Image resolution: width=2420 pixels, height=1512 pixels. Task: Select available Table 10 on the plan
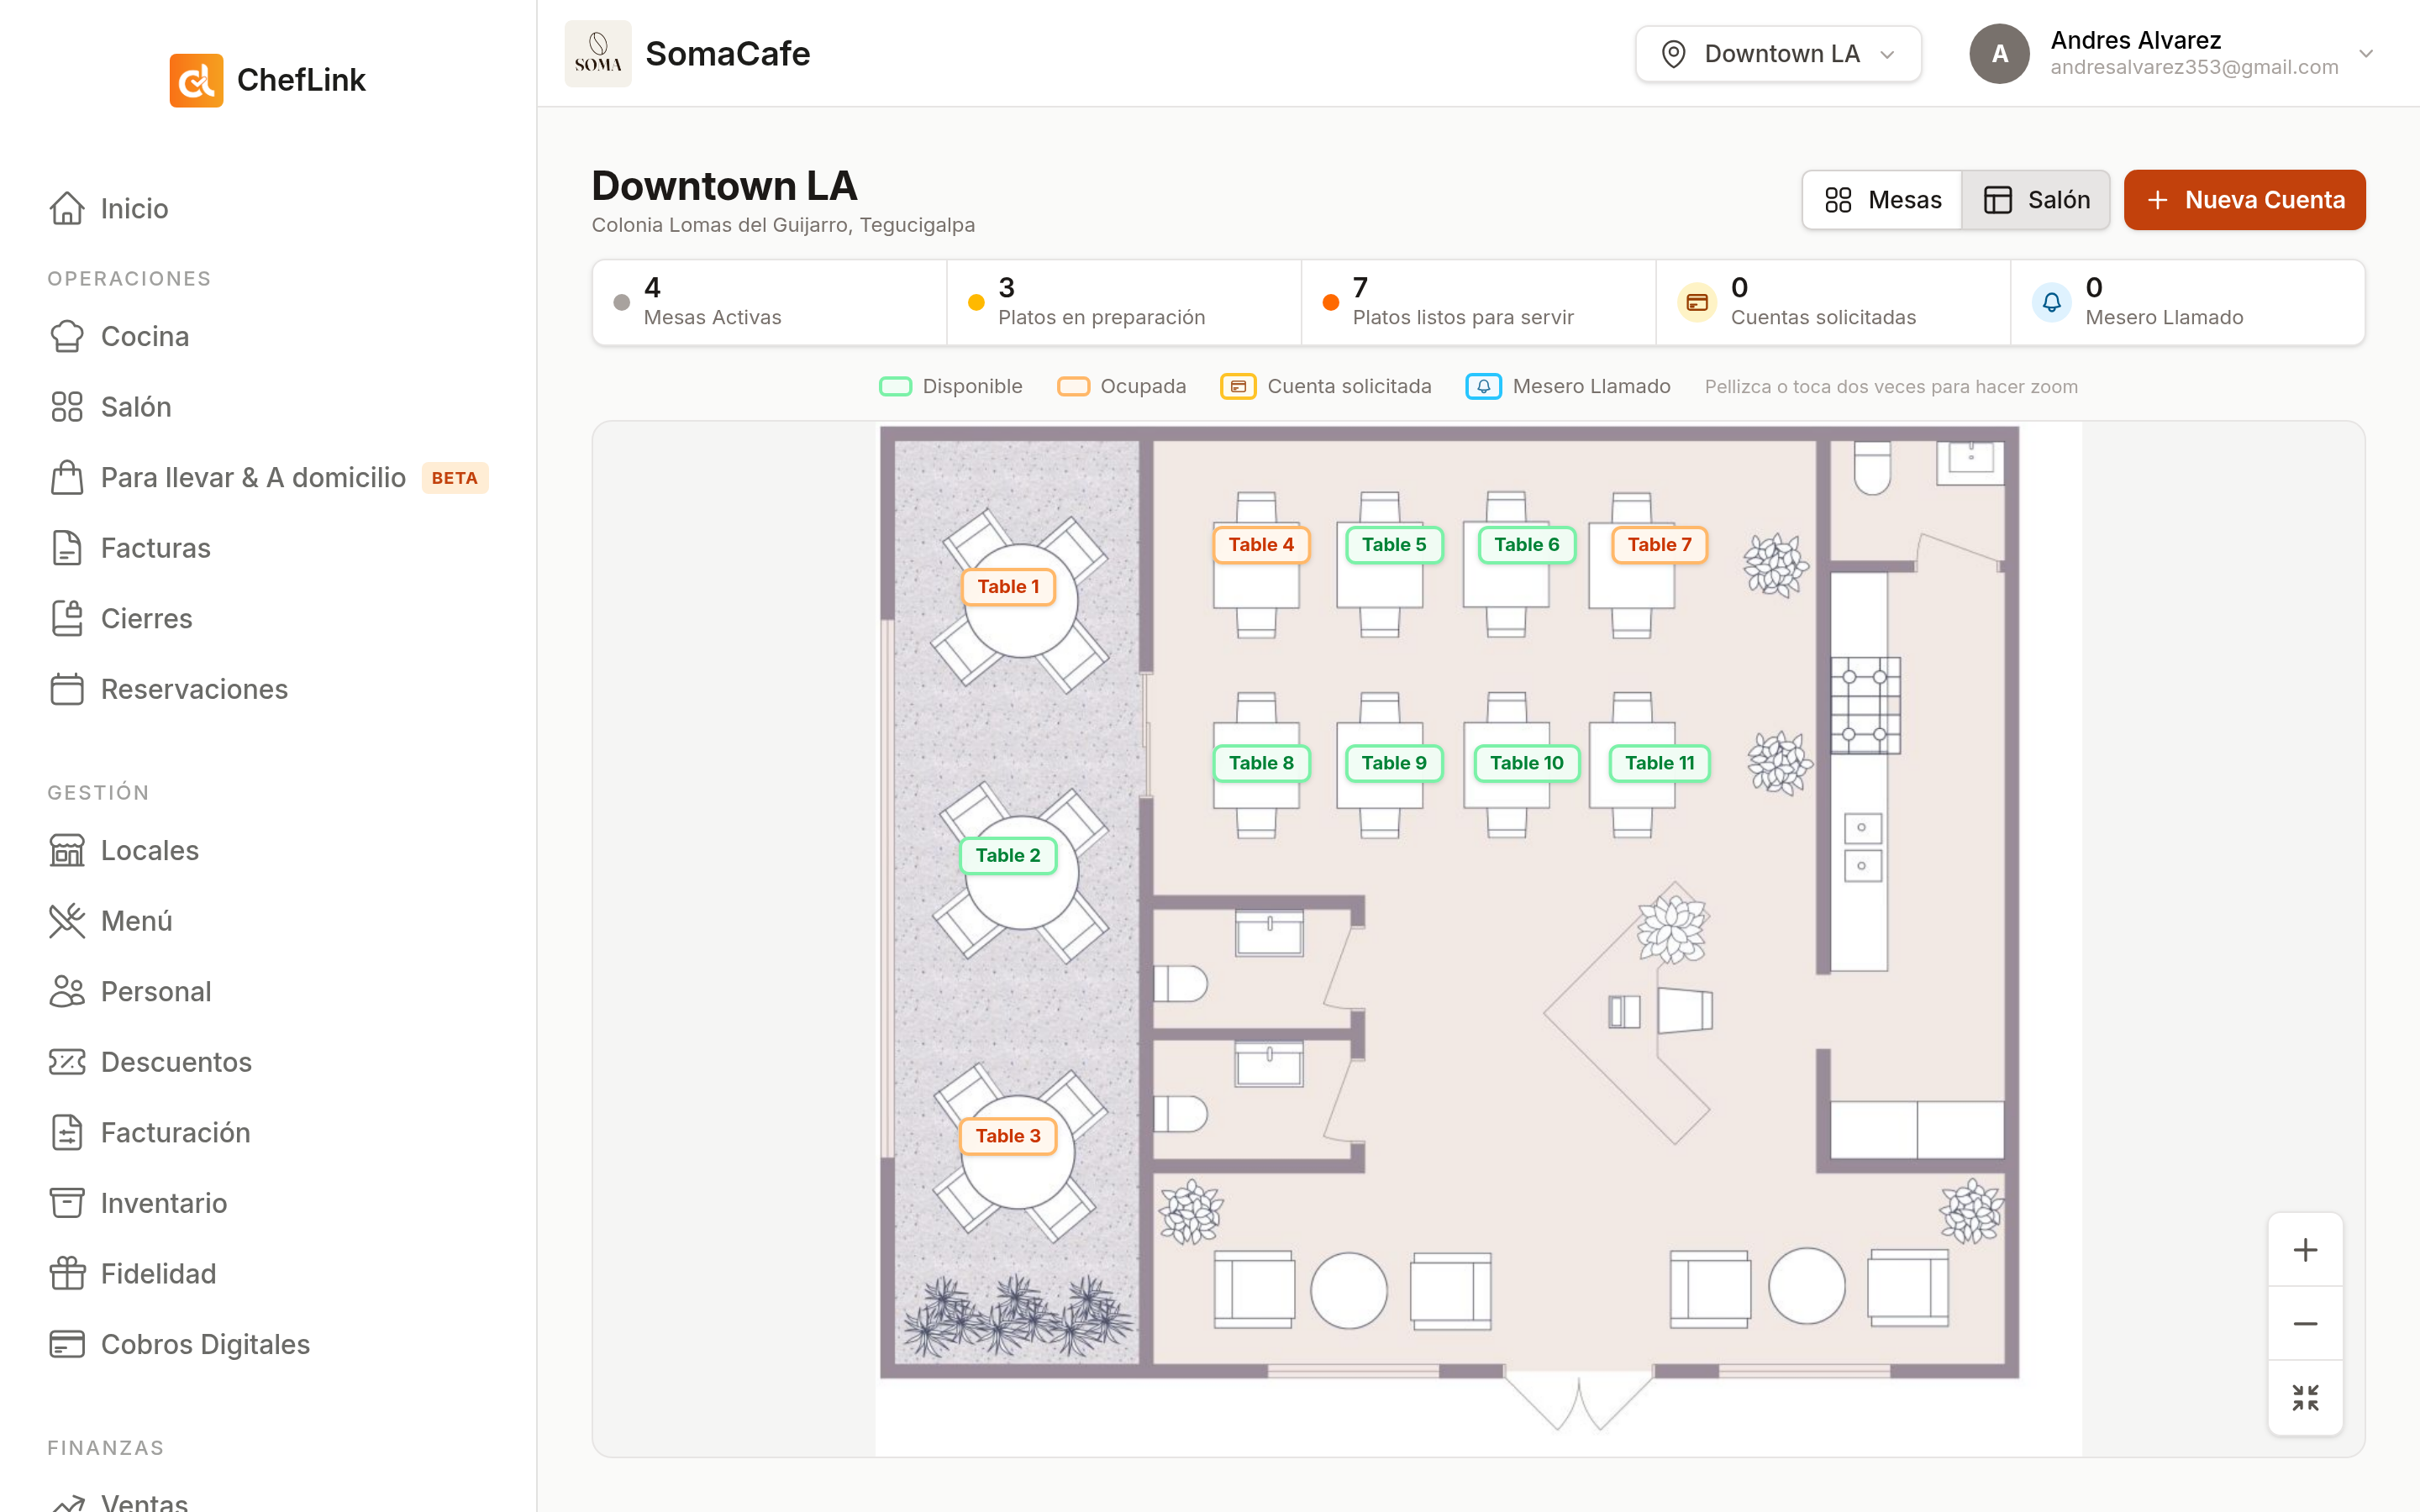[1526, 763]
